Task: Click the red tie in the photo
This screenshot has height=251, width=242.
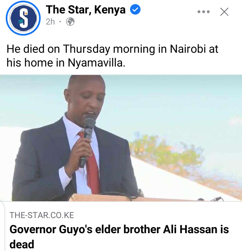Action: click(91, 165)
